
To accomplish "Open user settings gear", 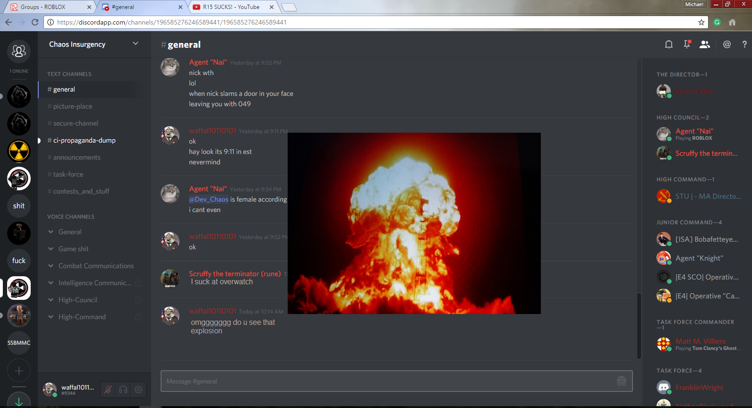I will point(138,390).
